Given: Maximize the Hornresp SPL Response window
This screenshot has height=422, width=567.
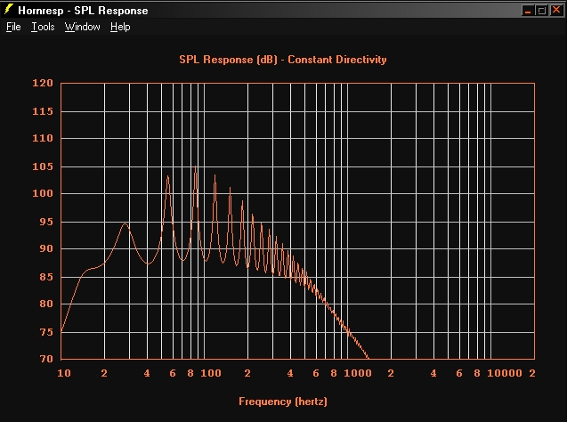Looking at the screenshot, I should [542, 11].
